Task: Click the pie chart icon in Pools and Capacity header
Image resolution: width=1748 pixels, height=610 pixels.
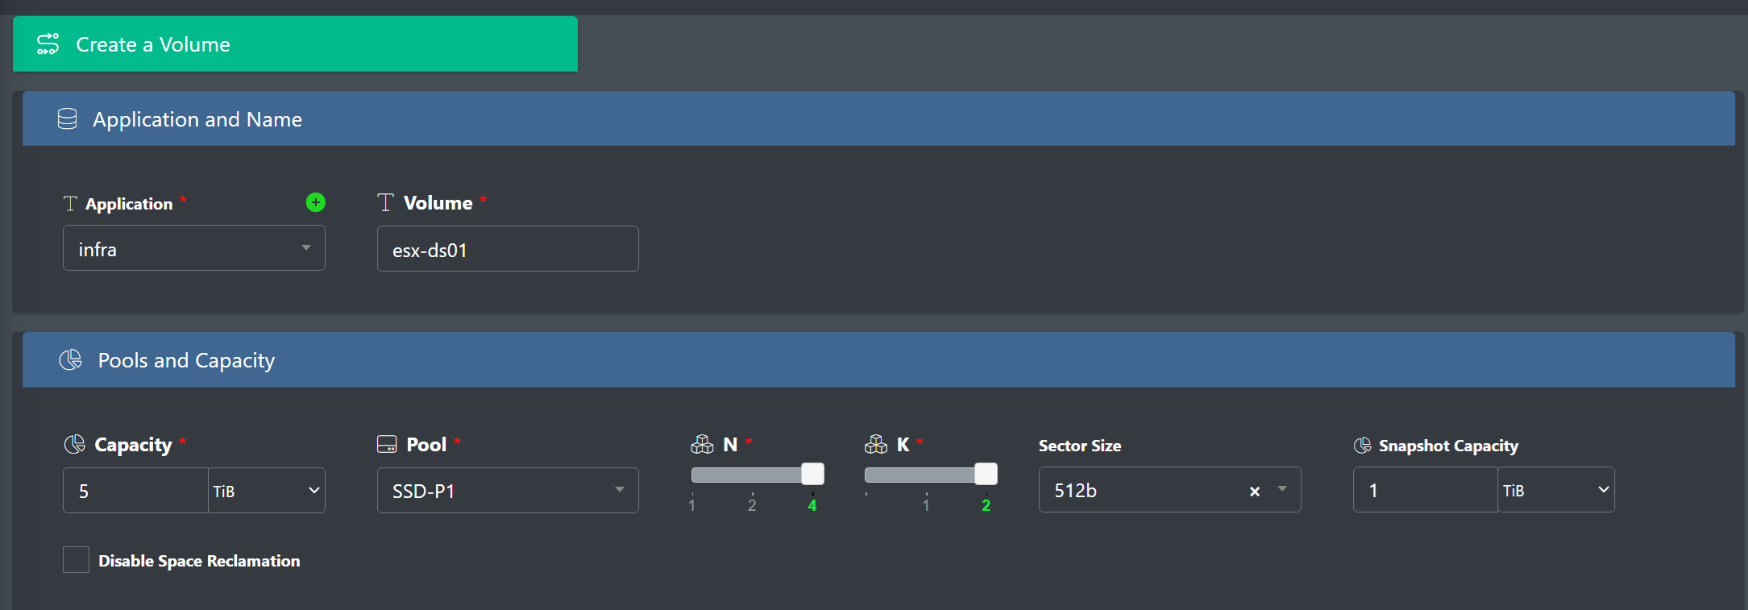Action: pos(71,360)
